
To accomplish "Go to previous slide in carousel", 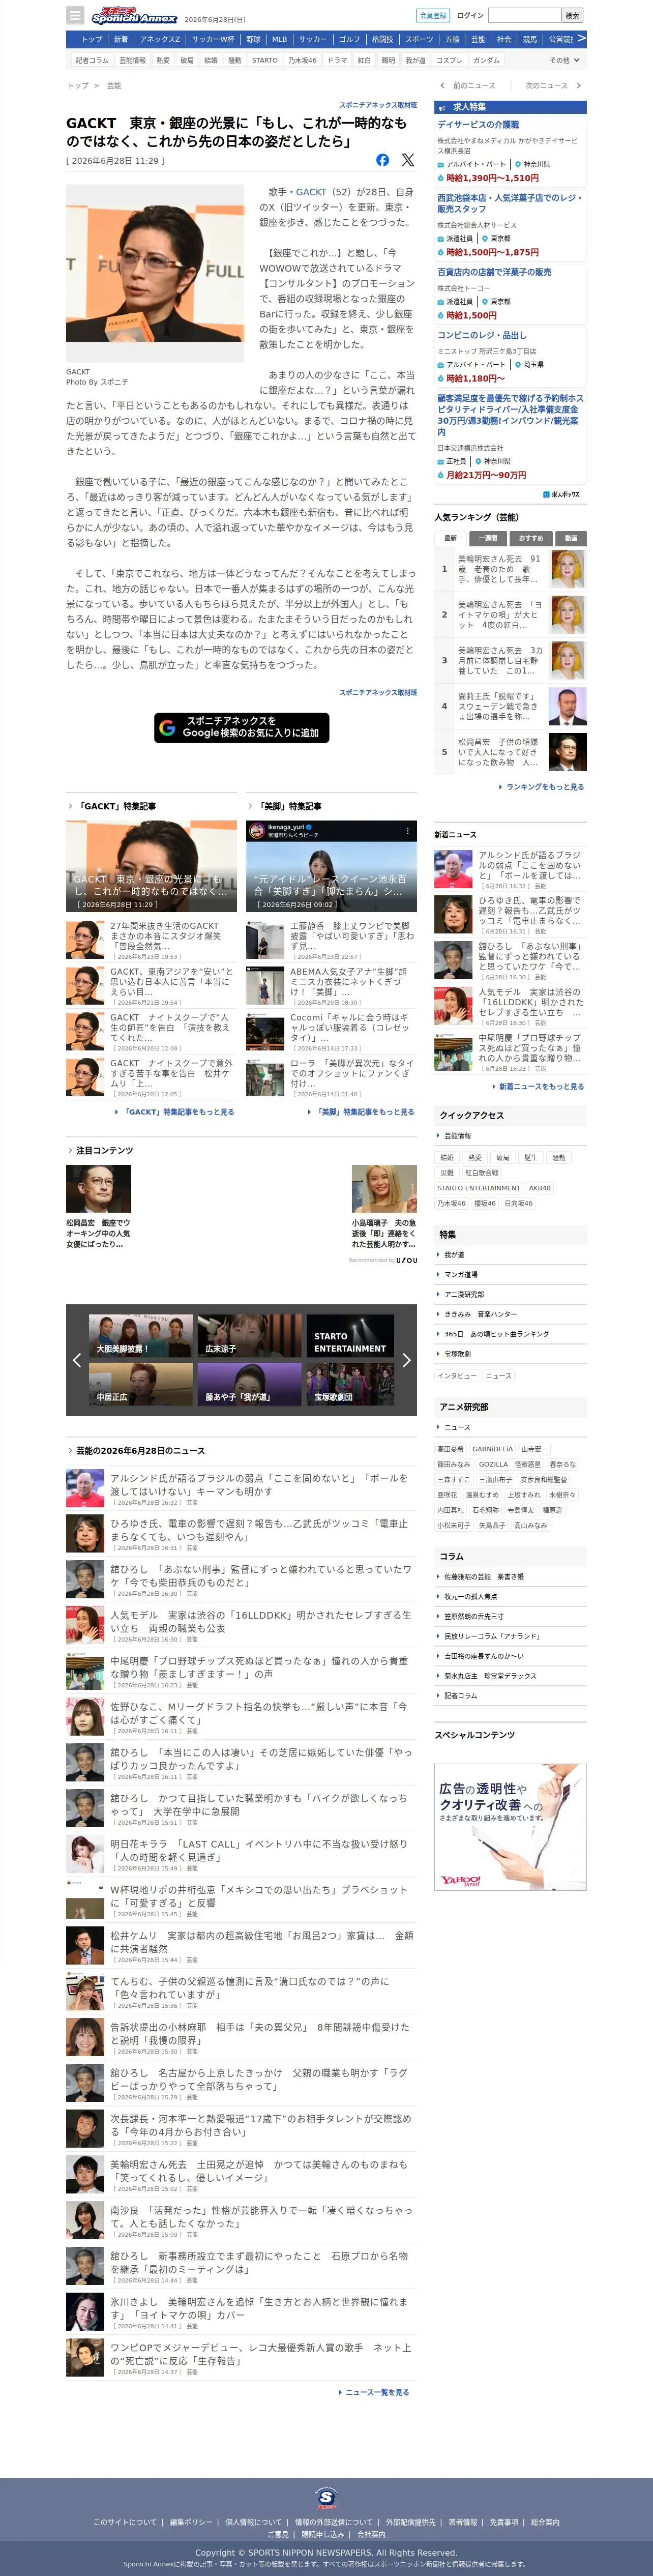I will click(77, 1360).
